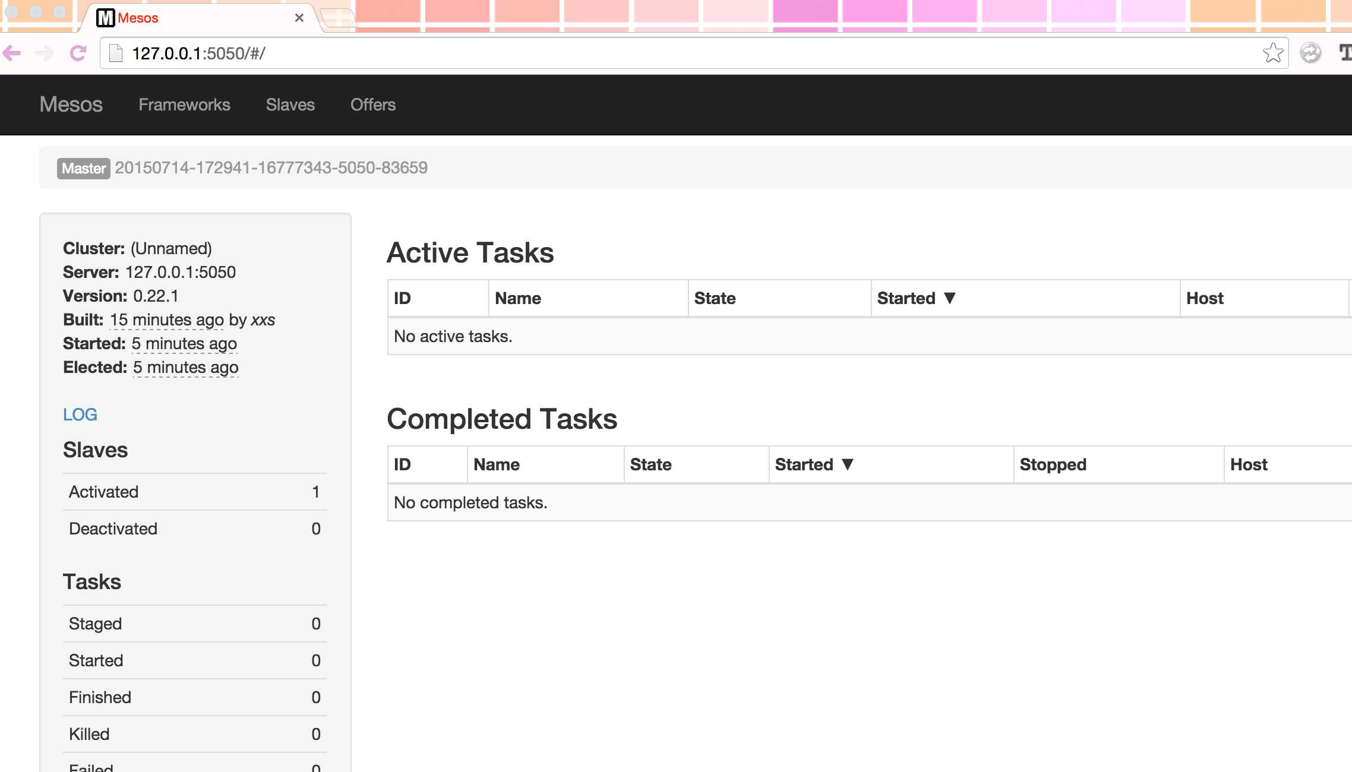Click the Cluster (Unnamed) text

(138, 248)
